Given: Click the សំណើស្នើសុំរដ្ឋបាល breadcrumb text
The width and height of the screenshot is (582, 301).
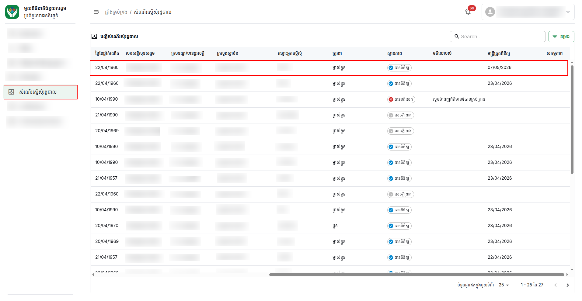Looking at the screenshot, I should click(x=153, y=12).
